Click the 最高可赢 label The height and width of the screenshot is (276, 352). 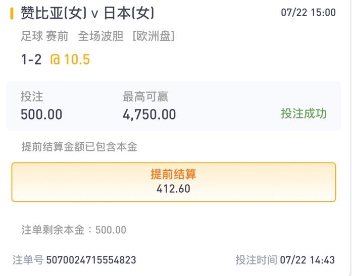[145, 96]
